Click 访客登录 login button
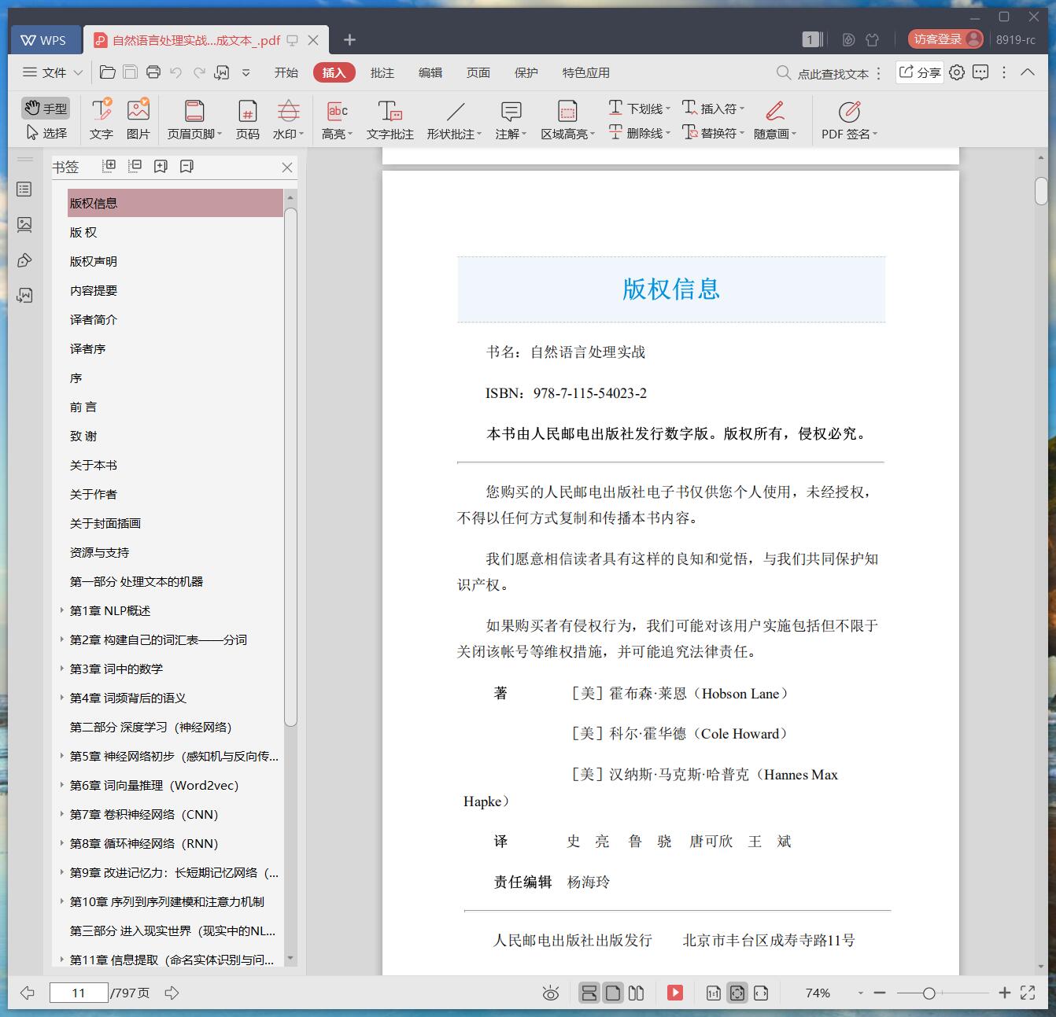 click(946, 39)
